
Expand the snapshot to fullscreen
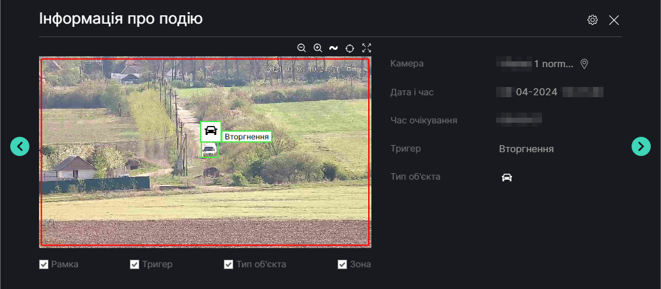366,48
